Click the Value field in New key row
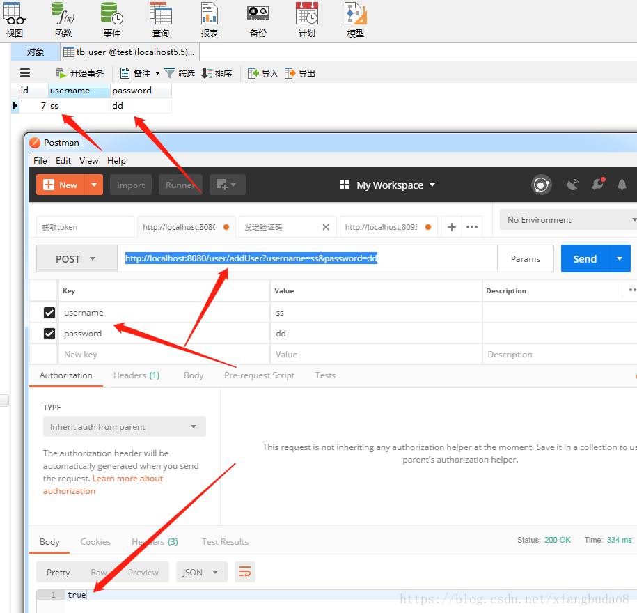Screen dimensions: 637x613 pyautogui.click(x=376, y=355)
